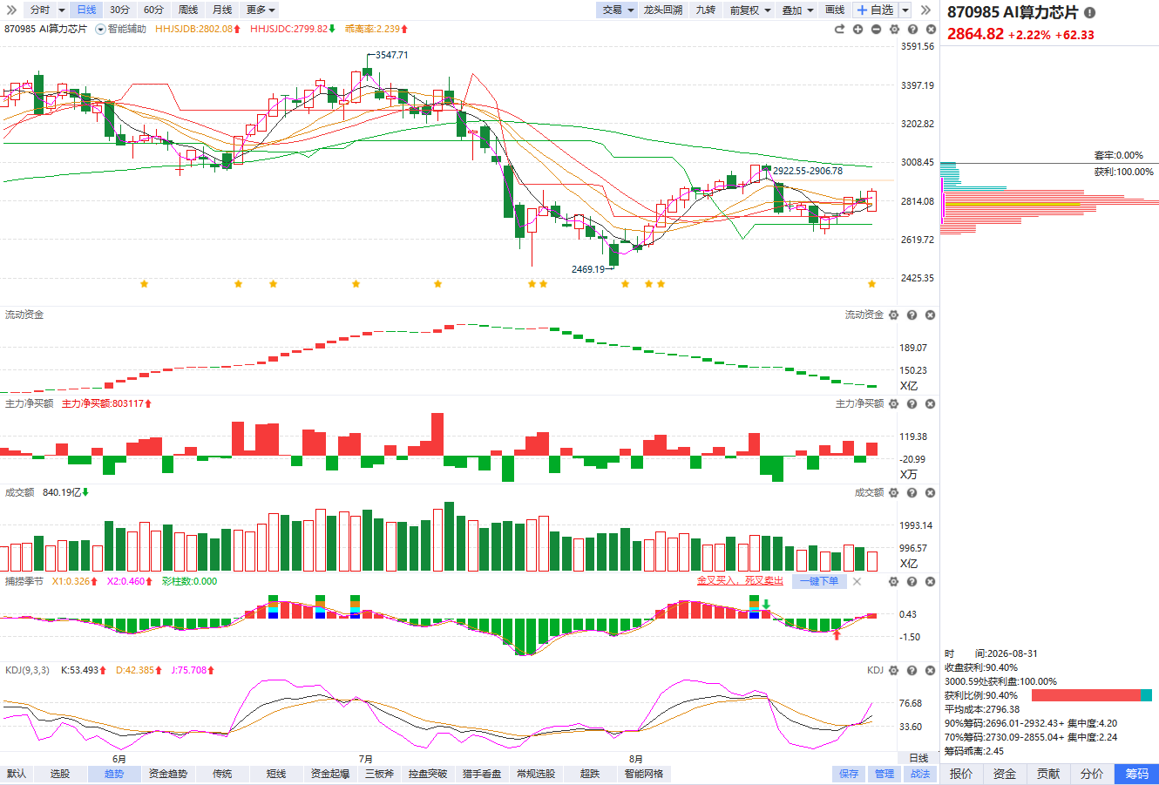Close the 流动资金 indicator panel
1159x785 pixels.
pos(930,315)
